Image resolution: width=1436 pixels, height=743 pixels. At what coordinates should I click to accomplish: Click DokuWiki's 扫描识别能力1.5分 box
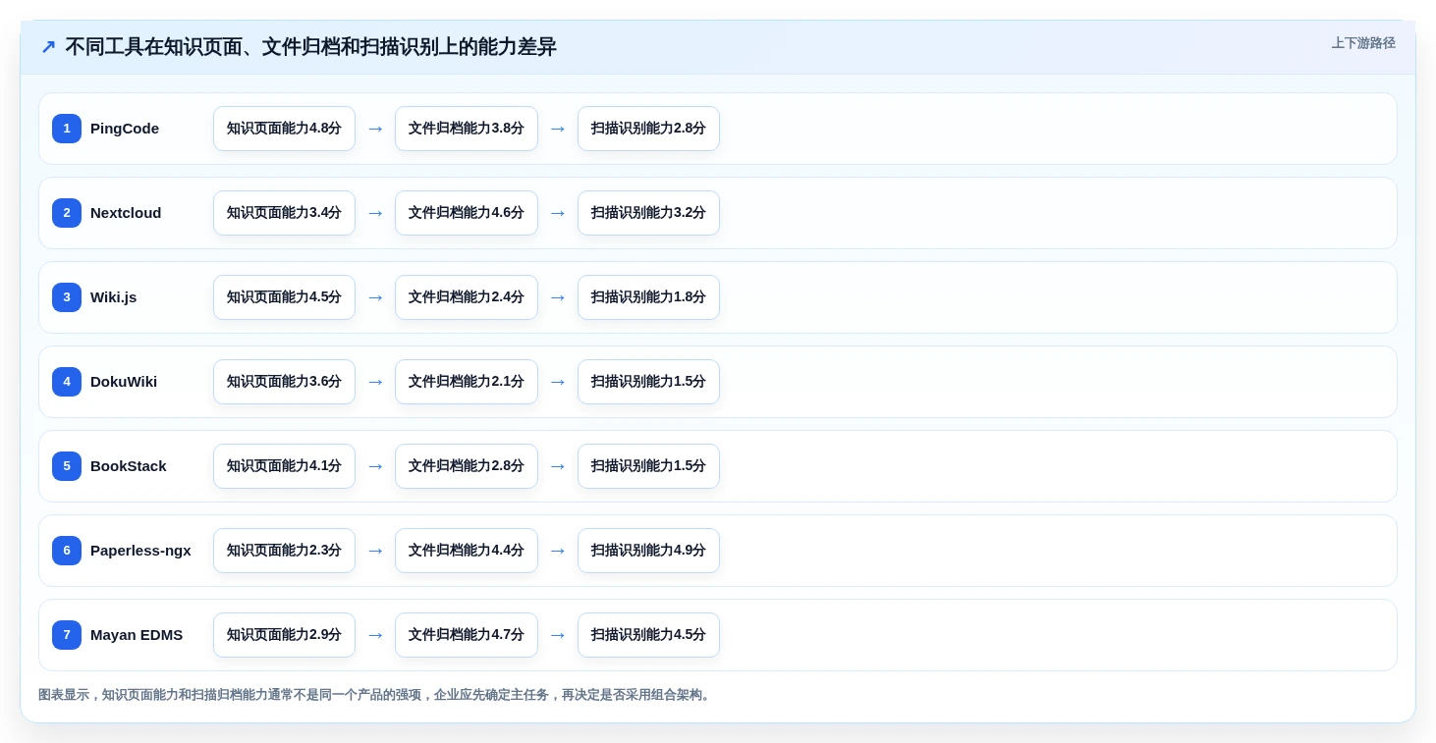(648, 382)
